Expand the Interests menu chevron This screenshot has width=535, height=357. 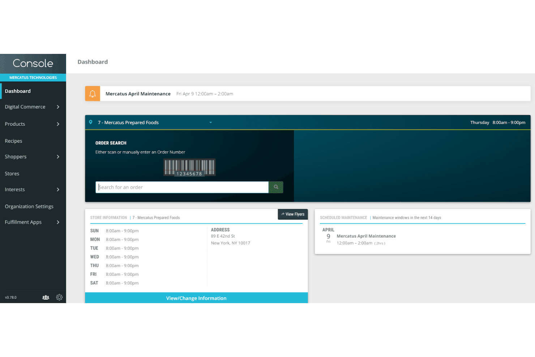pyautogui.click(x=58, y=190)
